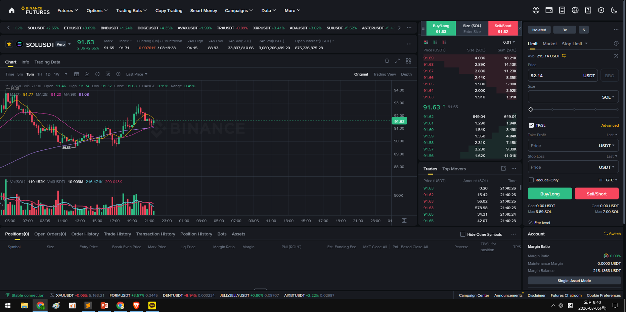
Task: Switch to the Info tab
Action: point(25,62)
